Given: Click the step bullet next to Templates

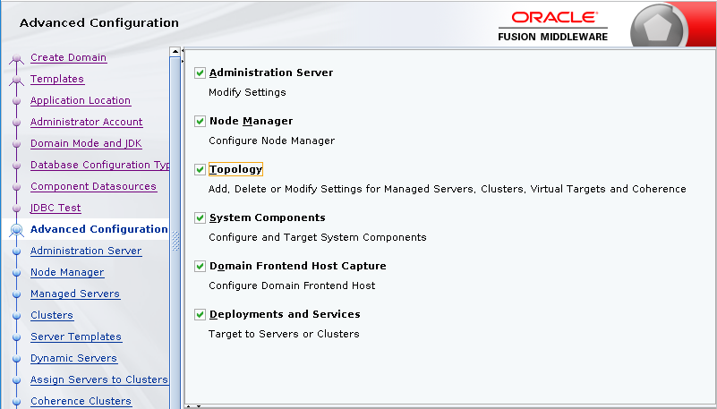Looking at the screenshot, I should point(15,81).
